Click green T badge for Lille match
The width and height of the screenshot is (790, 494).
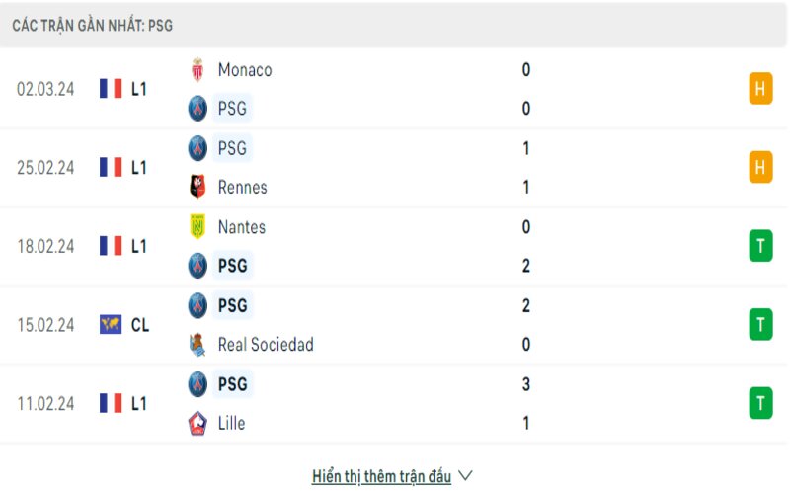(759, 403)
